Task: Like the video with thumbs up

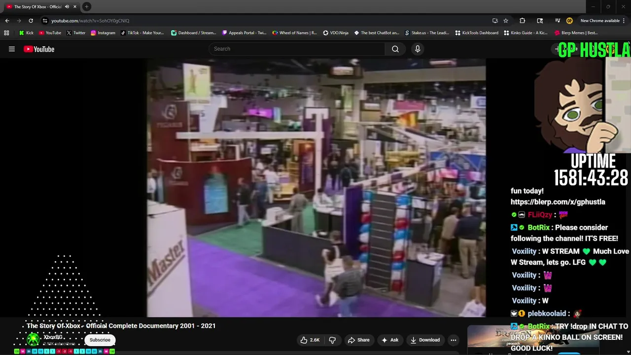Action: point(310,340)
